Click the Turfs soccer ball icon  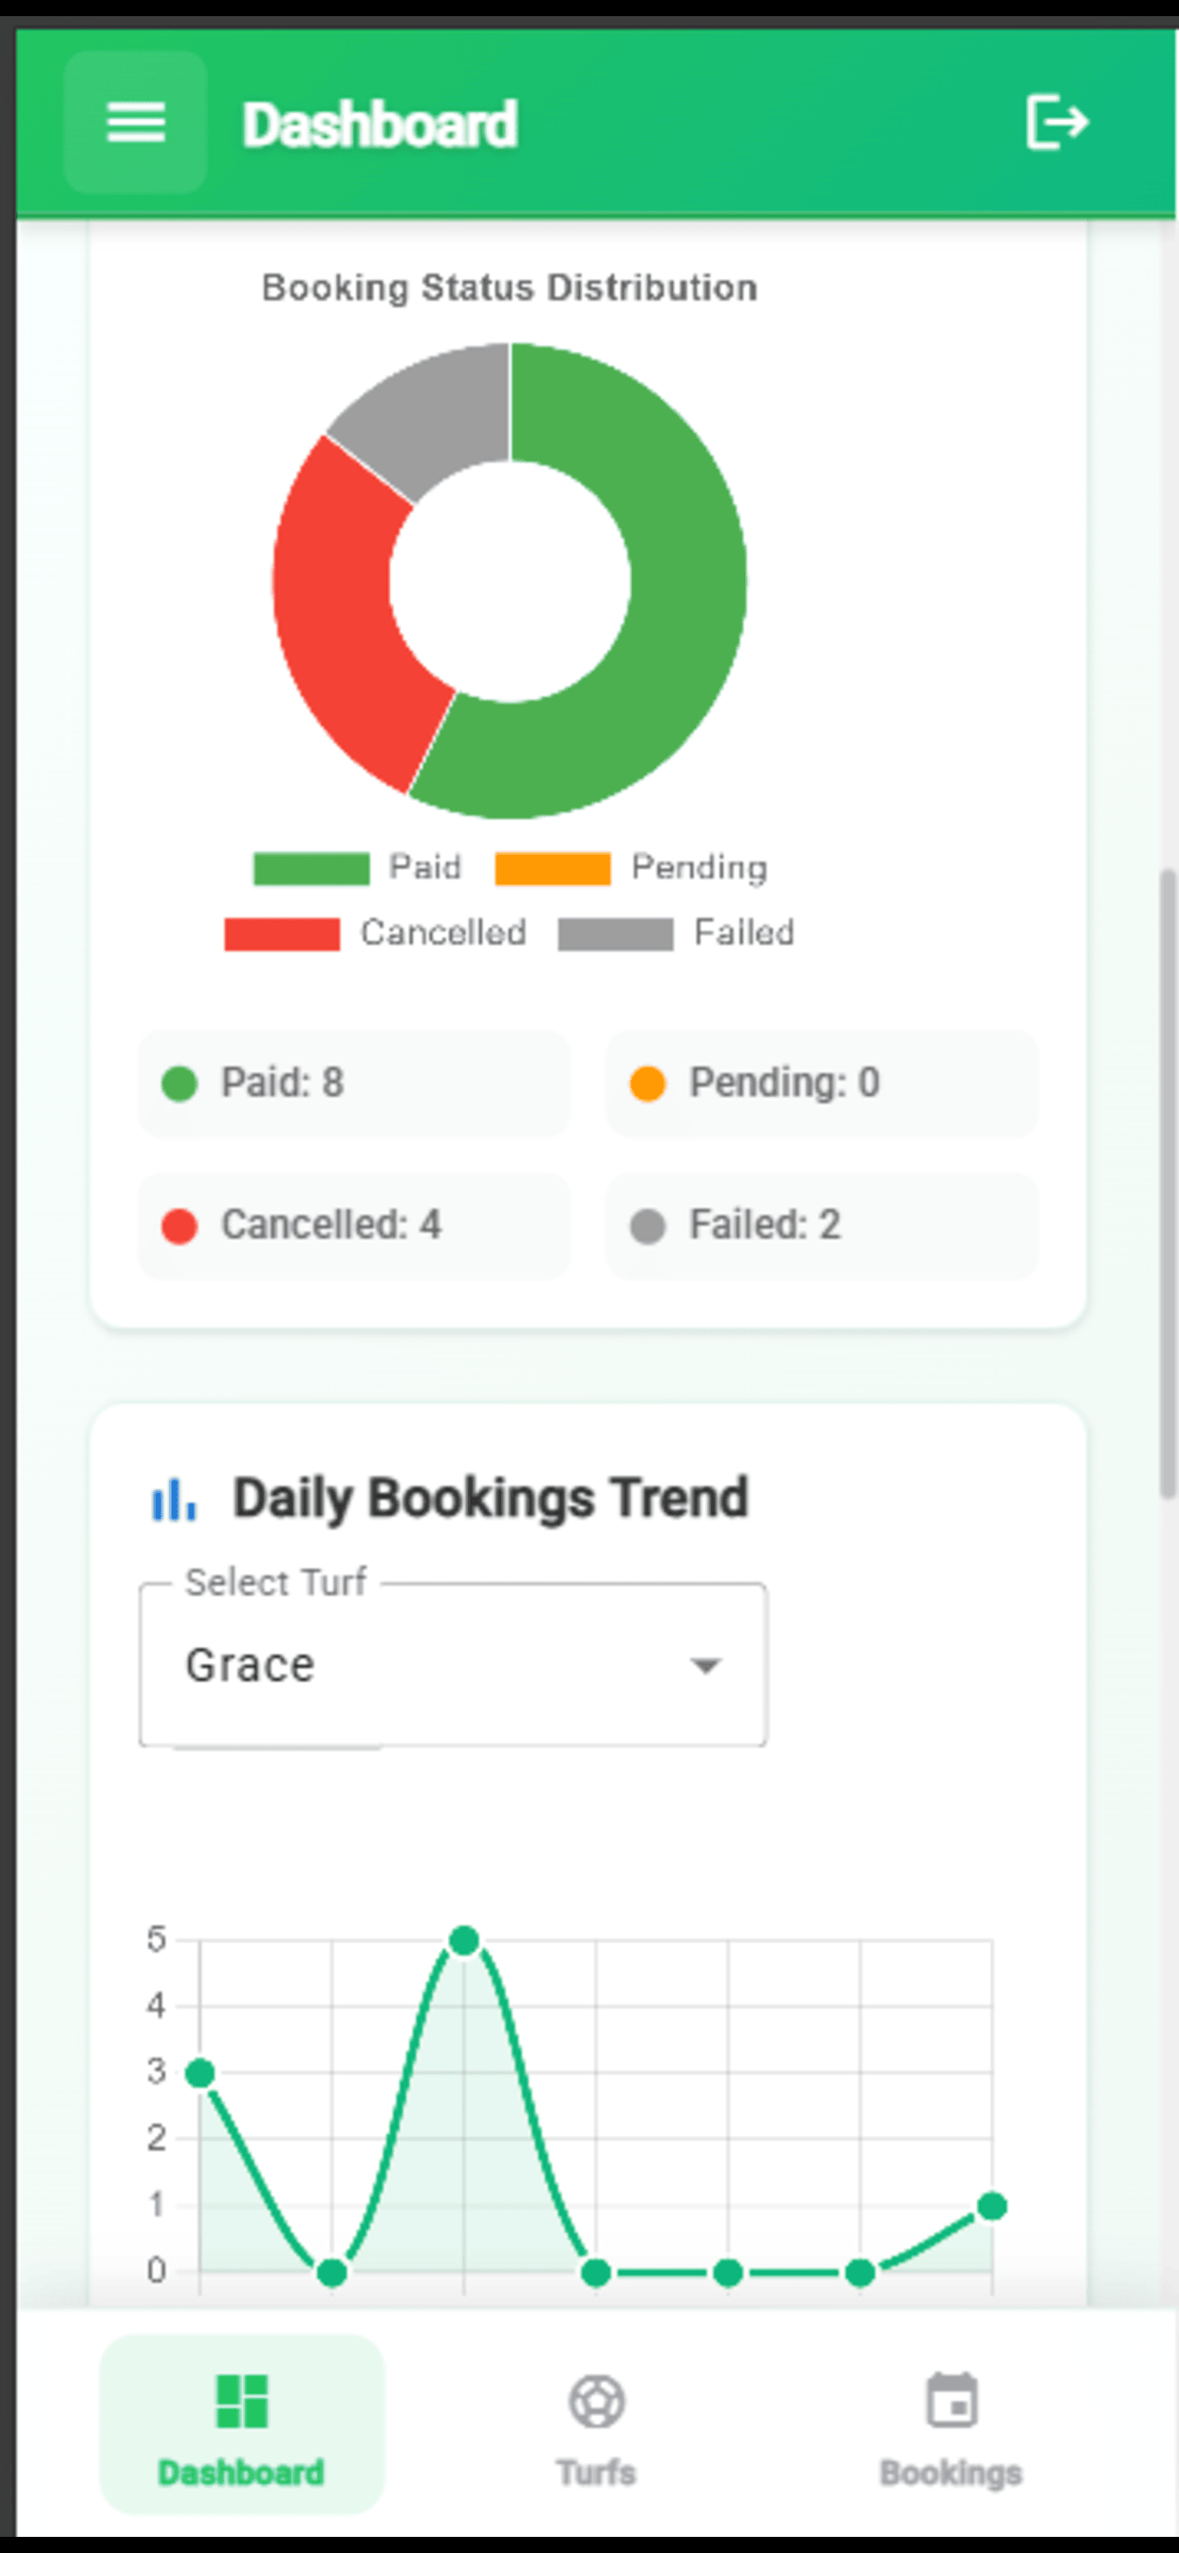click(x=596, y=2400)
